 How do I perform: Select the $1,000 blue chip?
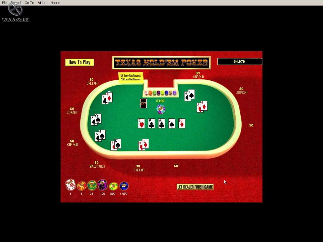tap(124, 187)
